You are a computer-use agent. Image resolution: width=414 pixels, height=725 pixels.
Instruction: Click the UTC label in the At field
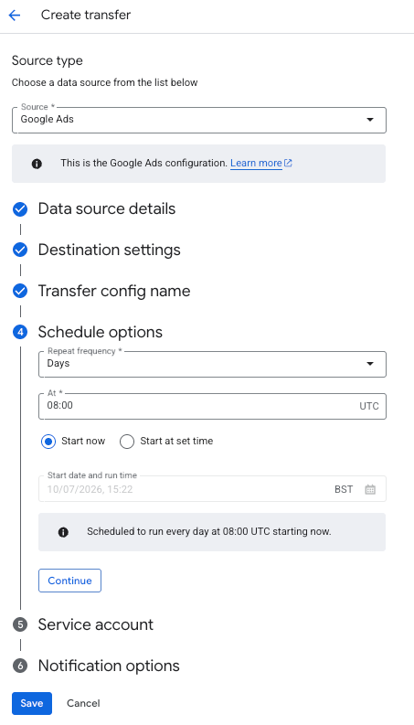coord(369,407)
